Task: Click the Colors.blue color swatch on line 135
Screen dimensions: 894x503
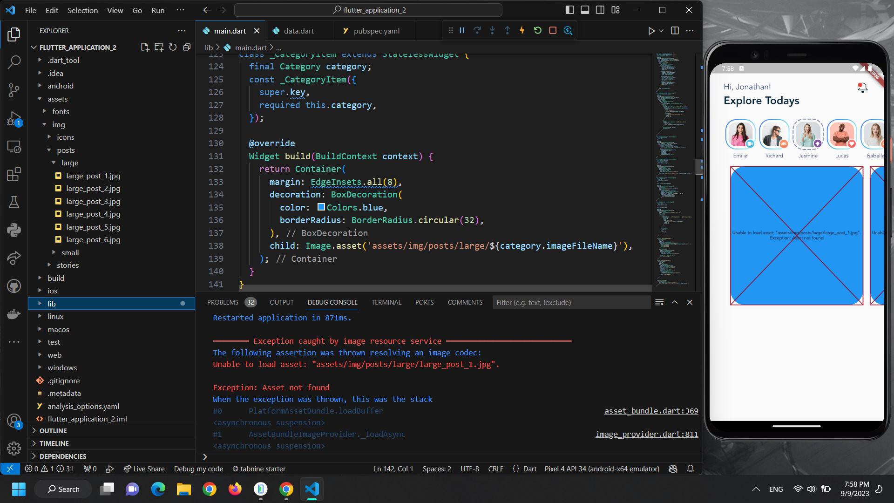Action: 321,207
